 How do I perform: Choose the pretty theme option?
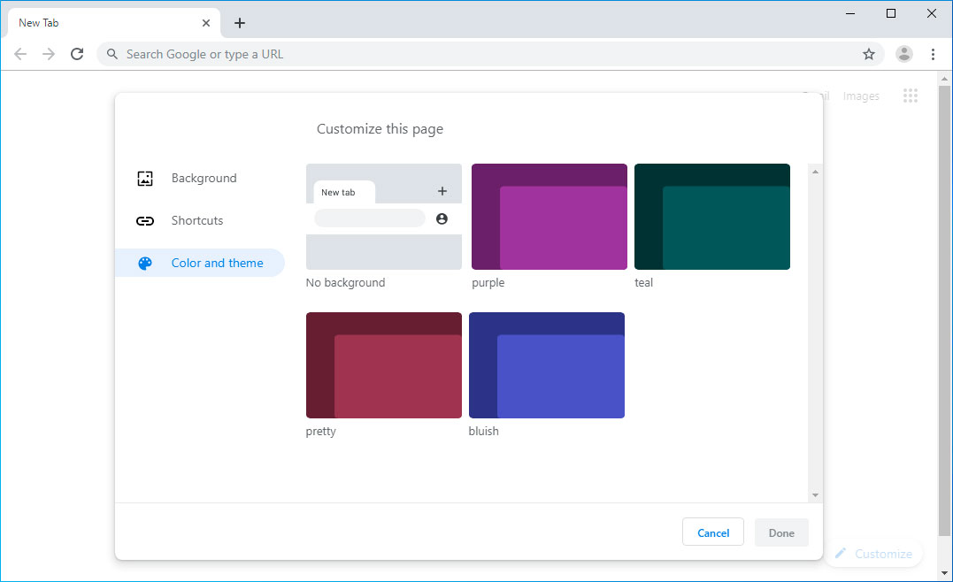click(383, 365)
